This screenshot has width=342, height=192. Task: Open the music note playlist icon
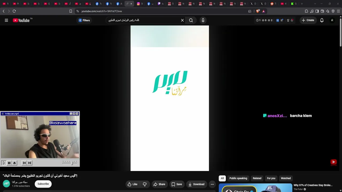(x=312, y=11)
